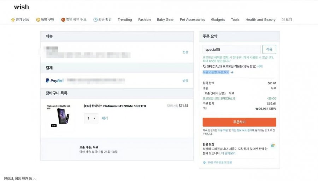Expand 더 보기 categories menu

(287, 19)
